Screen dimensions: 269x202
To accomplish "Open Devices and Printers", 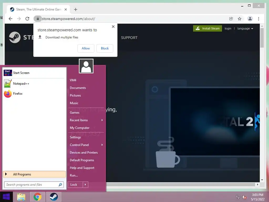I will (84, 153).
